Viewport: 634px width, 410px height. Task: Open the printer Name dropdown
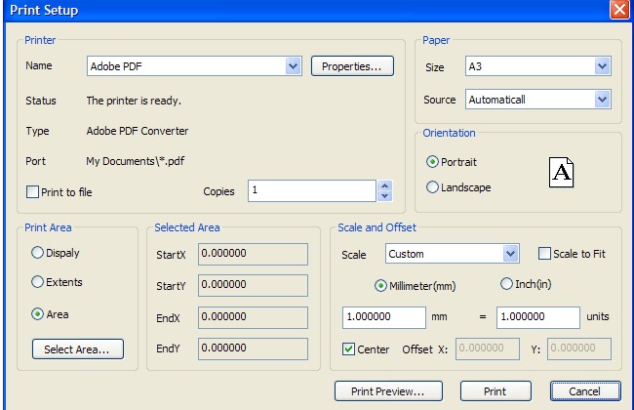(x=293, y=66)
